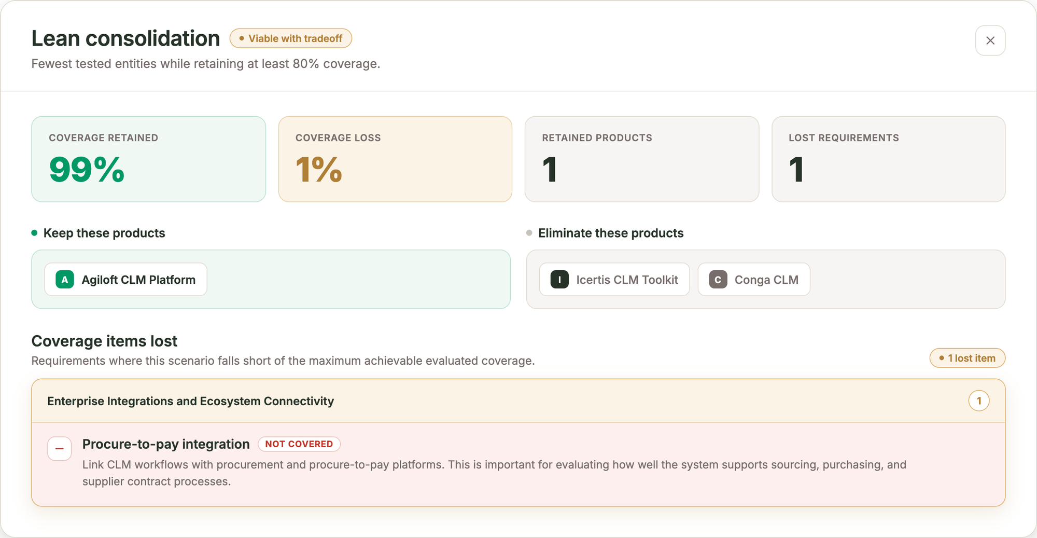Click the 'Coverage items lost' heading
Screen dimensions: 1037x538
[104, 341]
